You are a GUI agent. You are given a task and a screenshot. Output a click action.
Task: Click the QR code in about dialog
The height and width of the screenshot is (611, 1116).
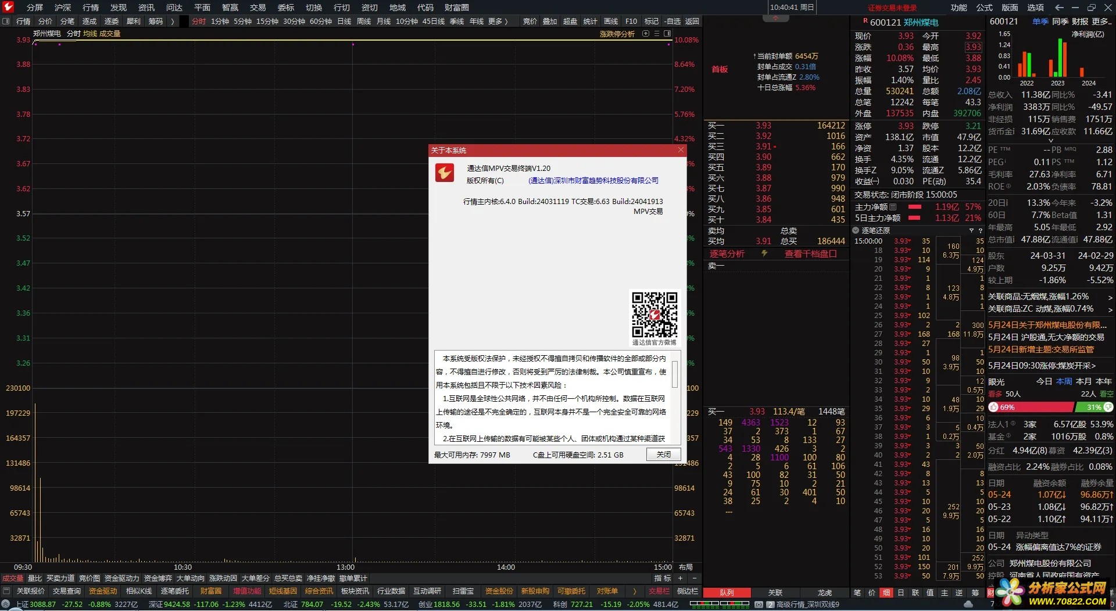654,315
